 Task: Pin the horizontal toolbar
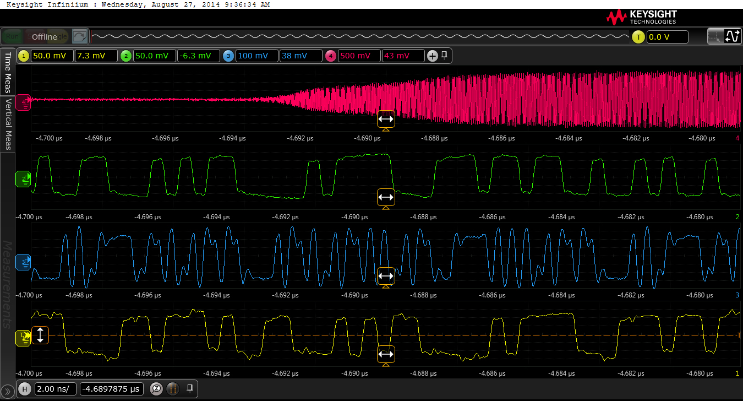pos(189,388)
